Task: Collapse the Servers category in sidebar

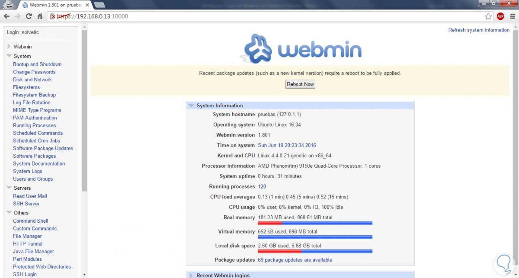Action: tap(9, 188)
